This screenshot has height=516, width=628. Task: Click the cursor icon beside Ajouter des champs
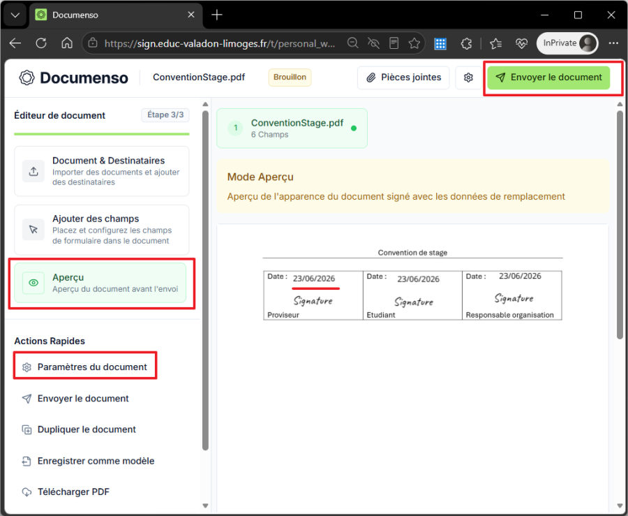click(33, 230)
